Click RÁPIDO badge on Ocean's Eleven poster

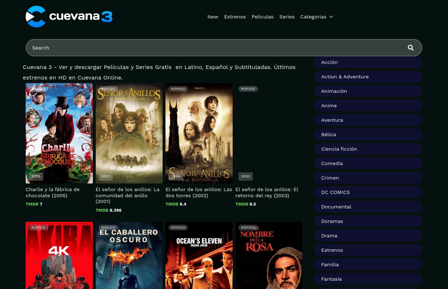point(178,228)
